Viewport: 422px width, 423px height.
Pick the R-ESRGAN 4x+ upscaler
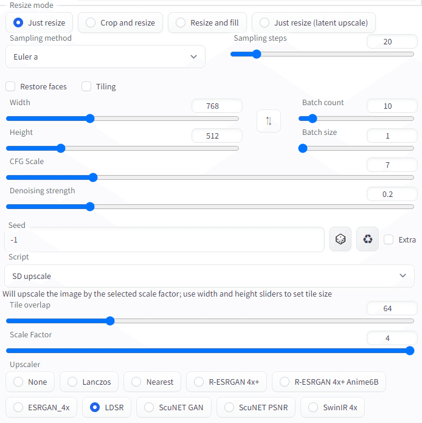point(226,382)
